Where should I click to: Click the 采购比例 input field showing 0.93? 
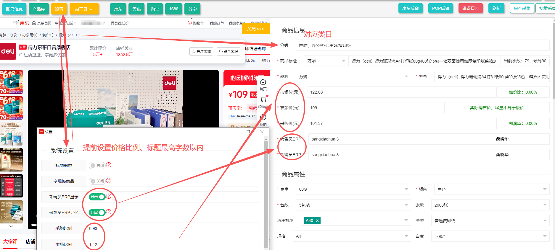[172, 228]
